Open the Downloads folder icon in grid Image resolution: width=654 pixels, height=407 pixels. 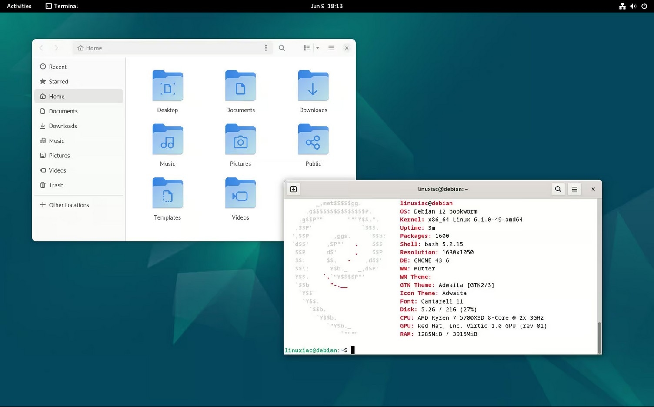click(x=313, y=86)
